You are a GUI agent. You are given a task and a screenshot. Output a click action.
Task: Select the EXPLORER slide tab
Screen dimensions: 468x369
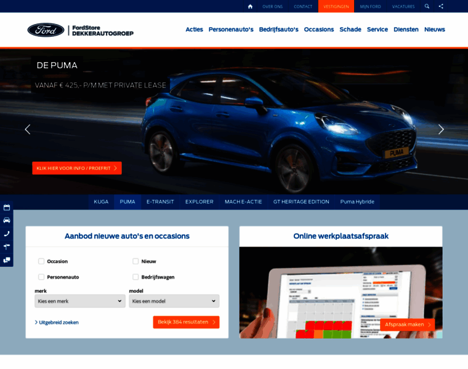pyautogui.click(x=200, y=202)
